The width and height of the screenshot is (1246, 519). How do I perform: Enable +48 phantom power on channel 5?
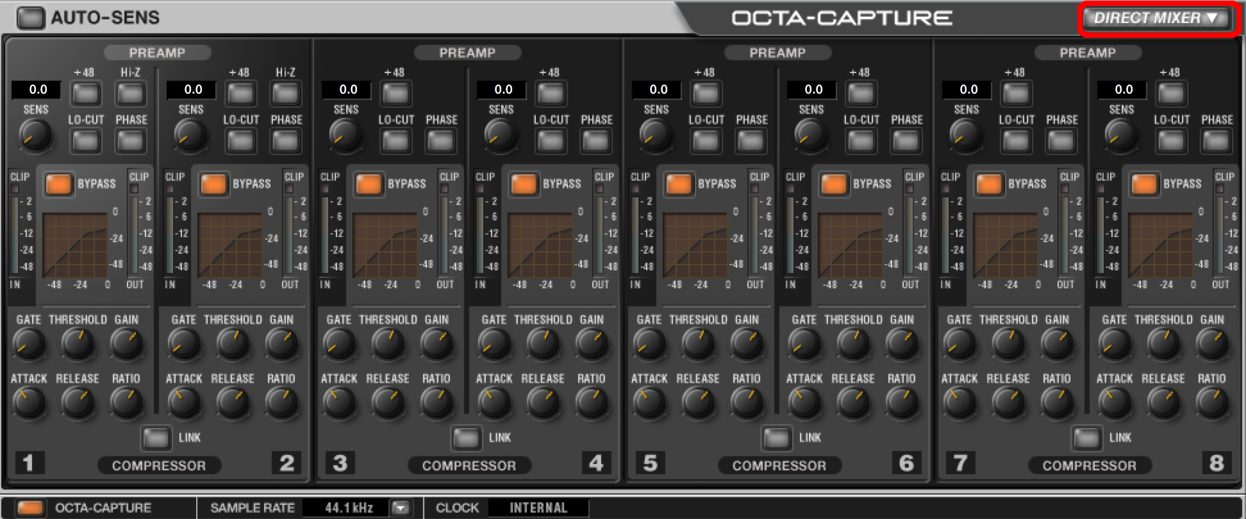point(706,94)
